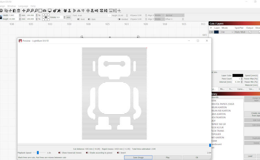Click the zoom-to-page magnifier icon
The height and width of the screenshot is (160, 260).
(28, 11)
